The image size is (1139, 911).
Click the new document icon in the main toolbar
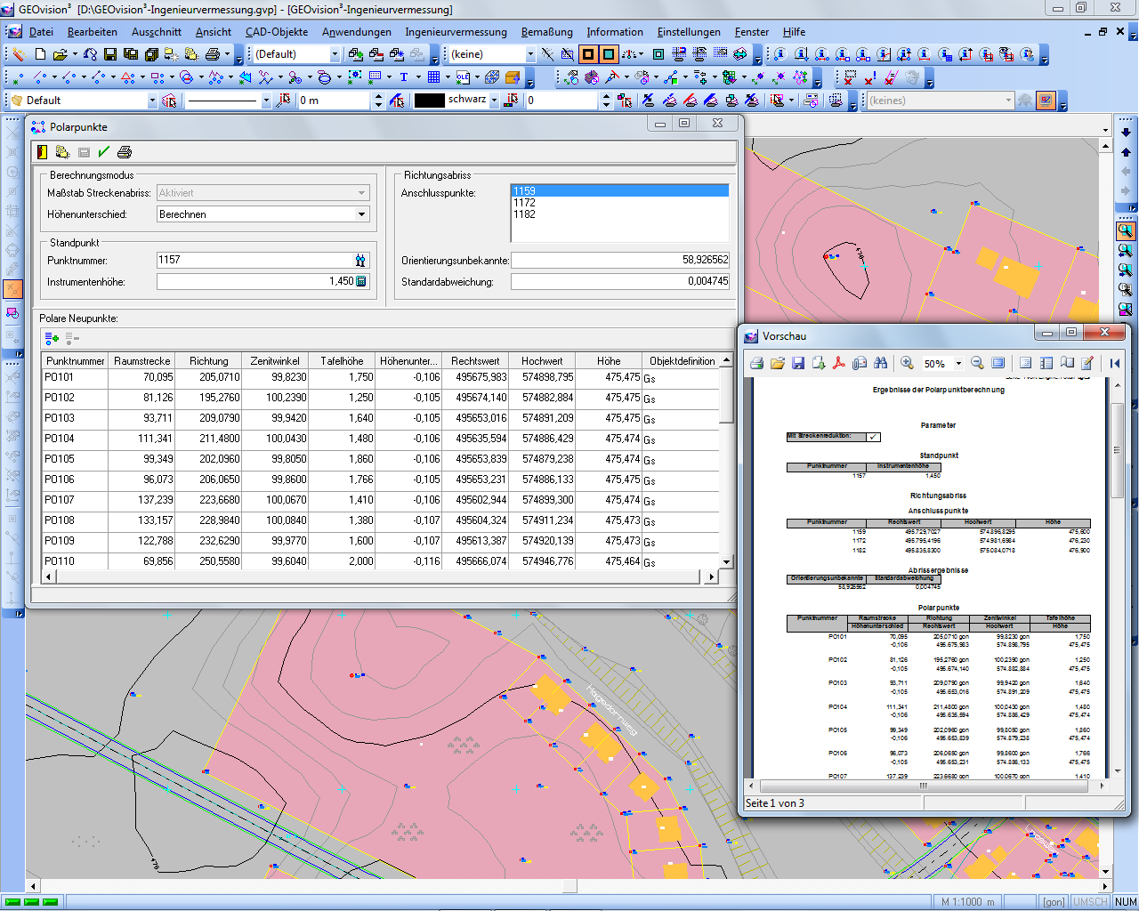pyautogui.click(x=40, y=54)
